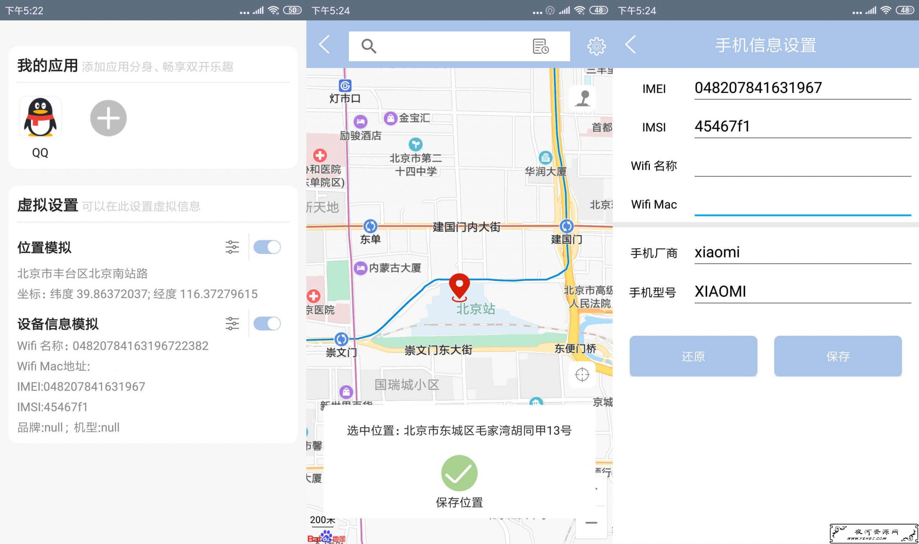Zoom out the map with minus button
The image size is (919, 544).
pyautogui.click(x=591, y=522)
